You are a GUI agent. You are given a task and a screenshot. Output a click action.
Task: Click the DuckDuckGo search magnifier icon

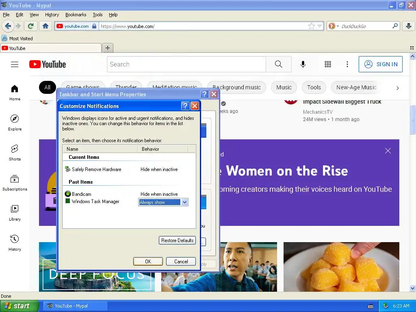tap(395, 26)
